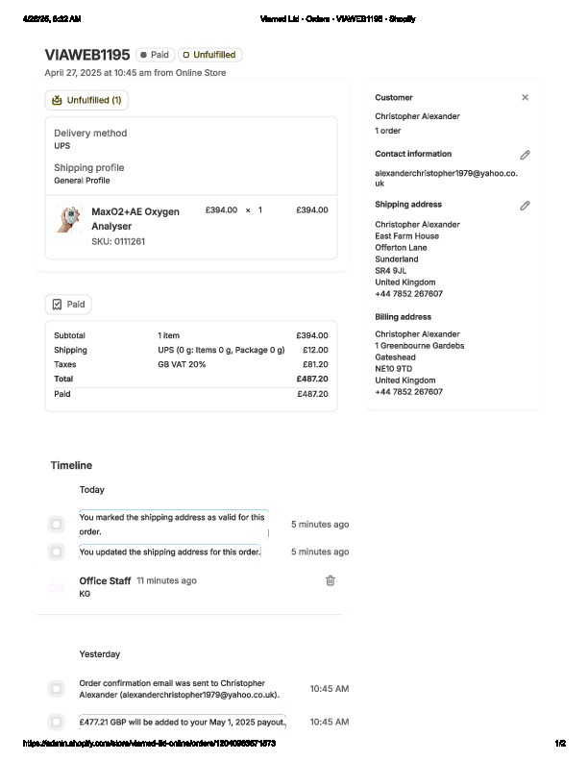This screenshot has width=588, height=761.
Task: Edit contact information with pencil icon
Action: click(x=525, y=155)
